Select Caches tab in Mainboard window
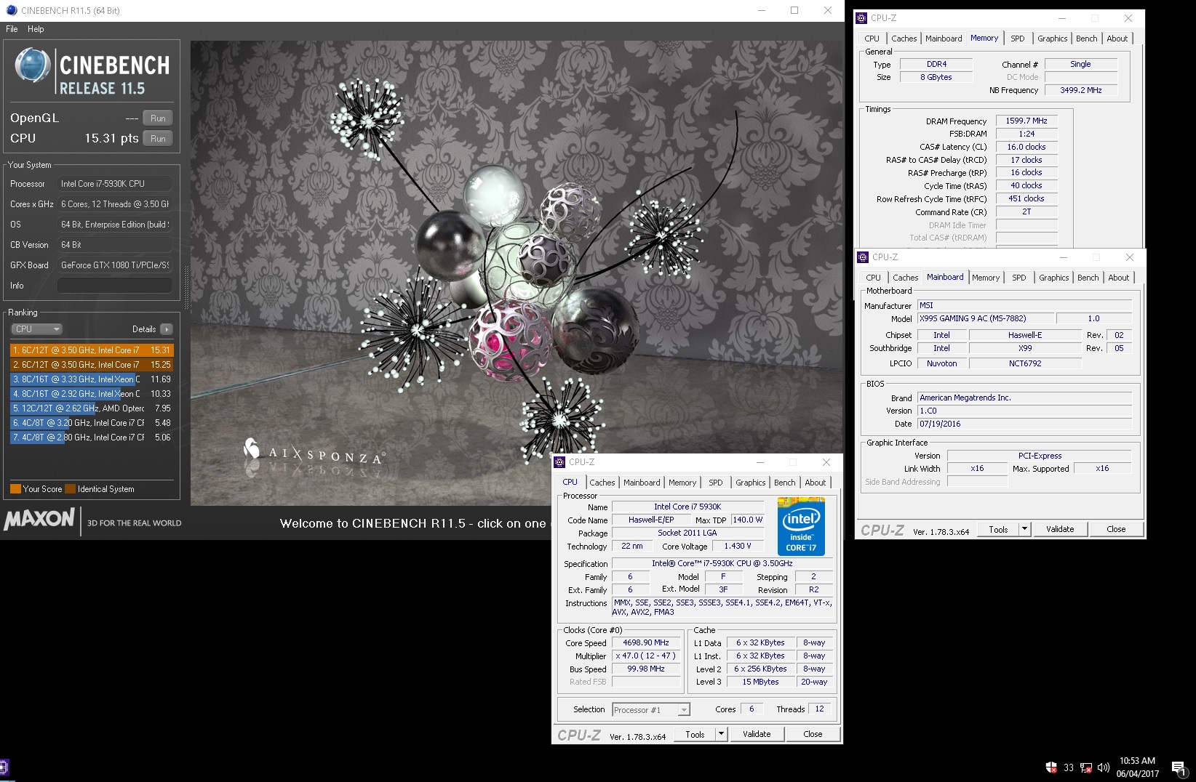1196x782 pixels. coord(905,278)
